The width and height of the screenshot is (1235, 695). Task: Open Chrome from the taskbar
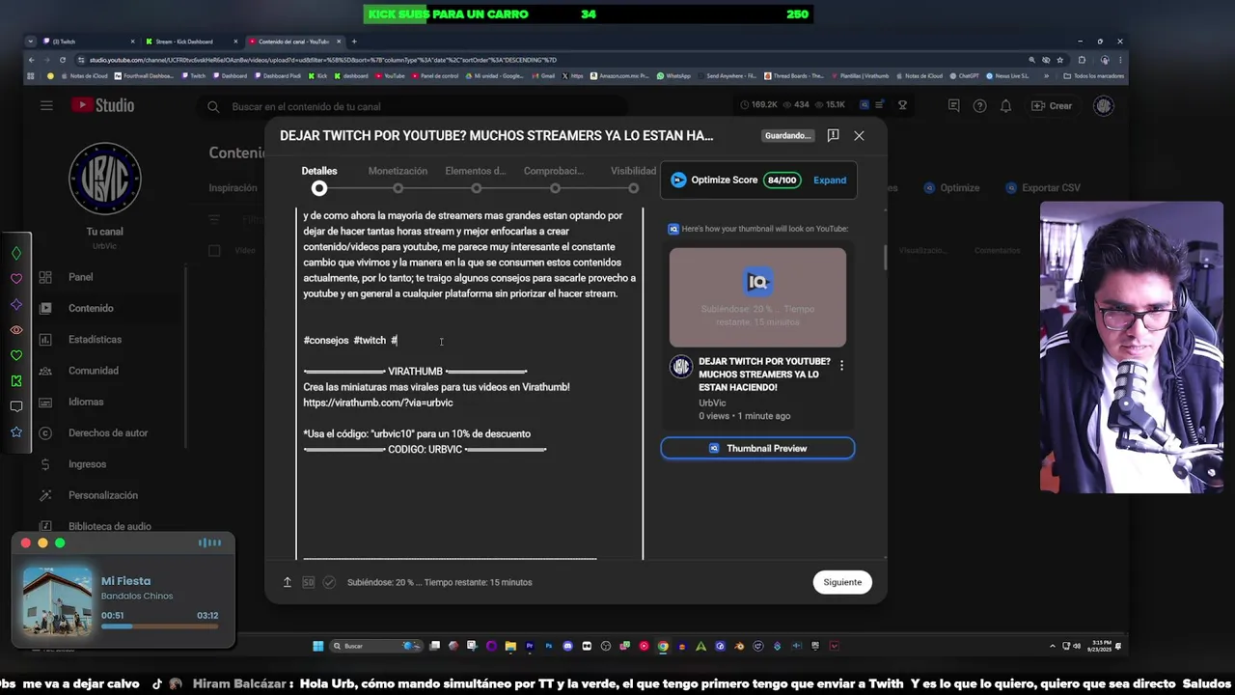pyautogui.click(x=663, y=646)
